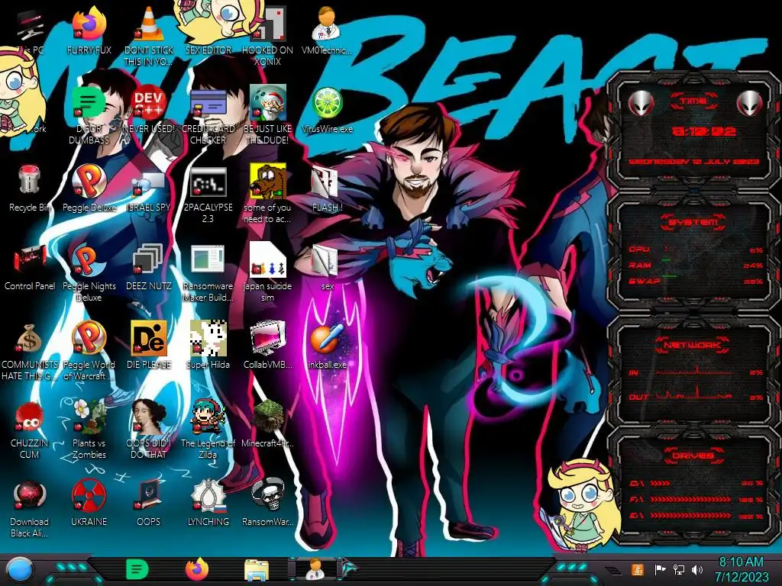Open the network tray icon
782x586 pixels.
pyautogui.click(x=678, y=569)
